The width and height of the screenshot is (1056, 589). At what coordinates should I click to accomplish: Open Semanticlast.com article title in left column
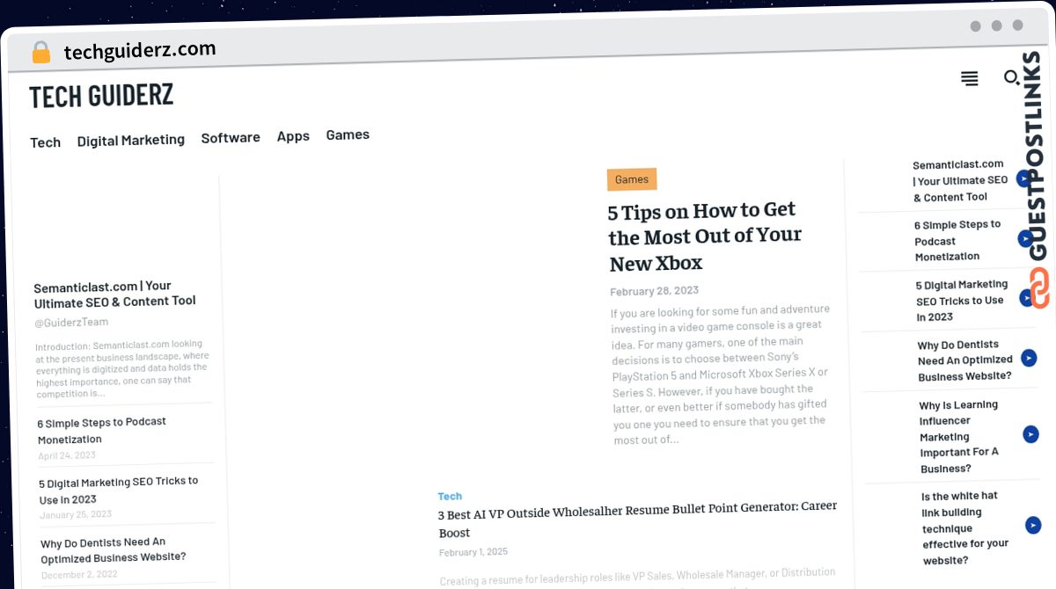click(x=115, y=294)
